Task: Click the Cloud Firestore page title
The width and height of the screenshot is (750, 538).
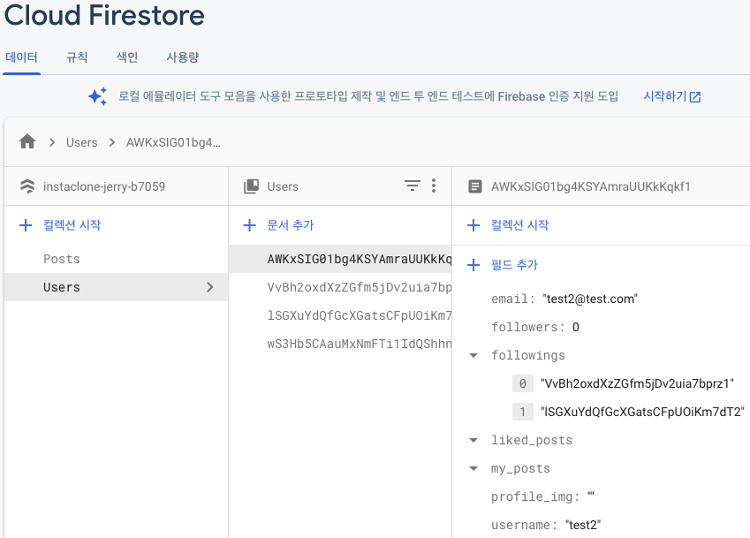Action: pyautogui.click(x=103, y=15)
